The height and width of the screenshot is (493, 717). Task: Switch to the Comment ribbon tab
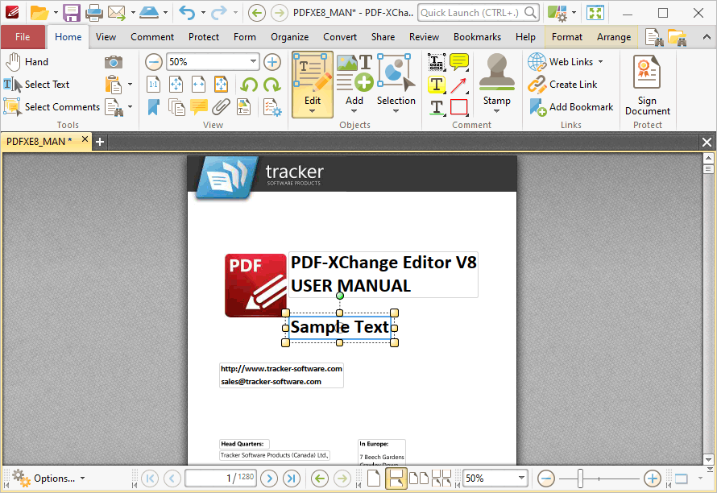tap(152, 37)
